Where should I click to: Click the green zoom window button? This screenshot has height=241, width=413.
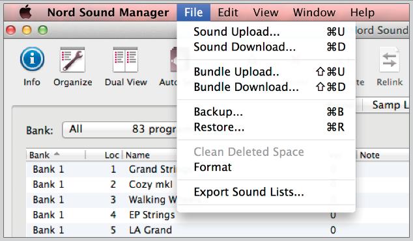pyautogui.click(x=43, y=30)
